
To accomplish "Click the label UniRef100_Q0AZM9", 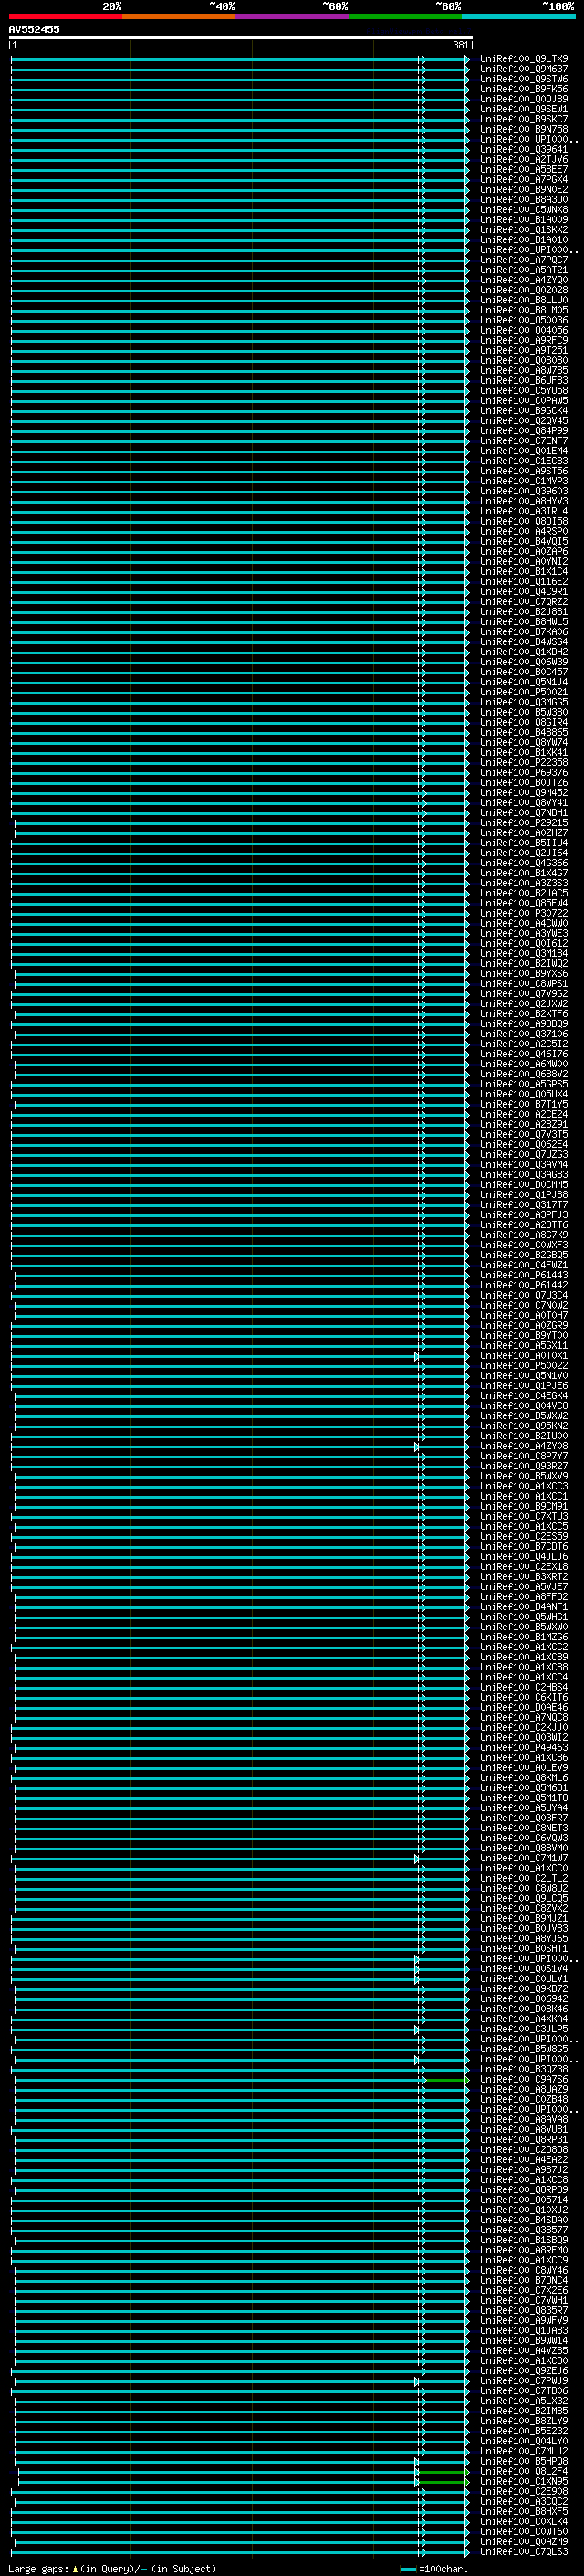I will tap(523, 2542).
